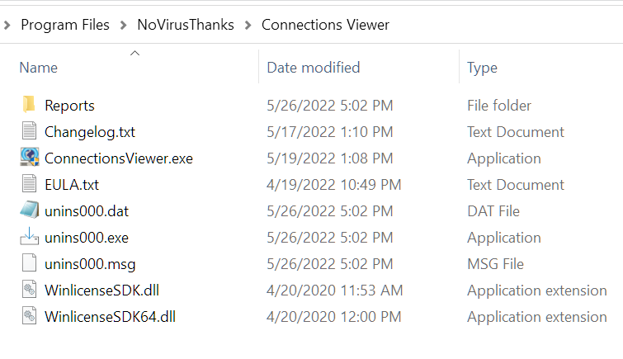Select the WinlicenseSDK64.dll file name
Image resolution: width=623 pixels, height=359 pixels.
coord(110,316)
